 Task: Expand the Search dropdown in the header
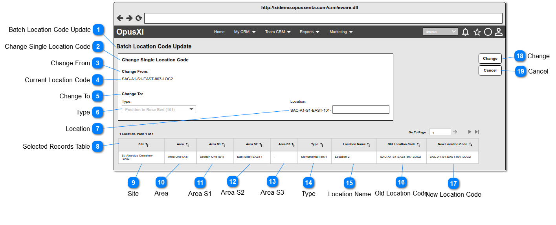click(454, 32)
